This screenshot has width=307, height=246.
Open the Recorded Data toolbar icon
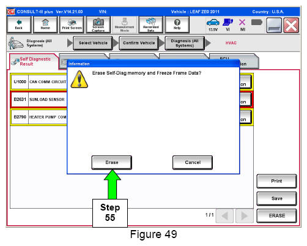point(151,24)
